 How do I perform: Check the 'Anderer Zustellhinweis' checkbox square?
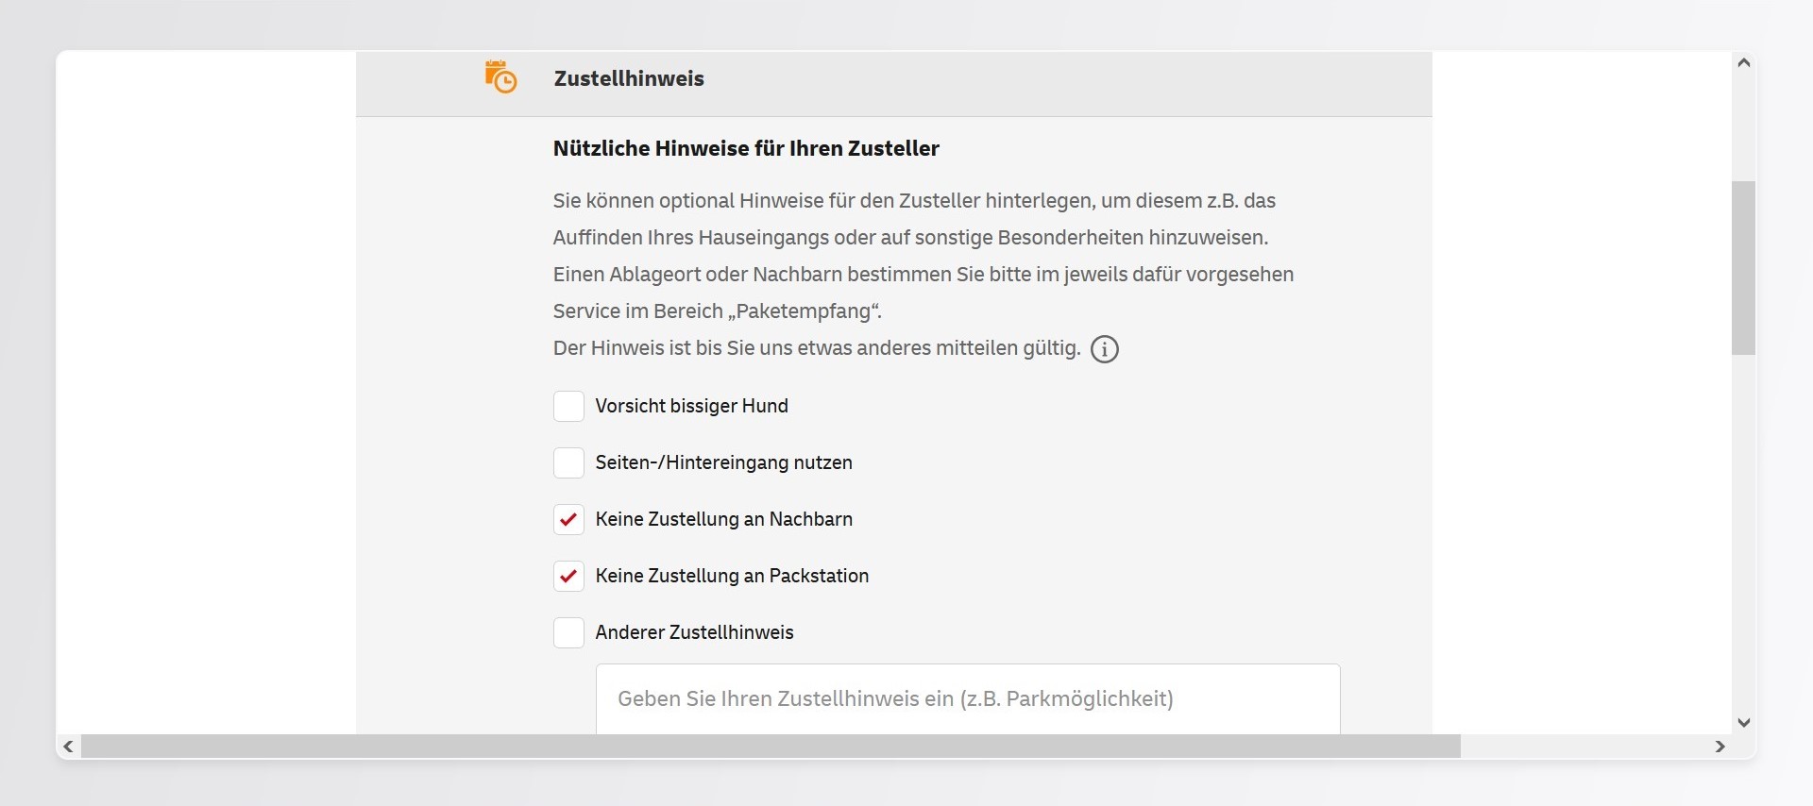568,633
